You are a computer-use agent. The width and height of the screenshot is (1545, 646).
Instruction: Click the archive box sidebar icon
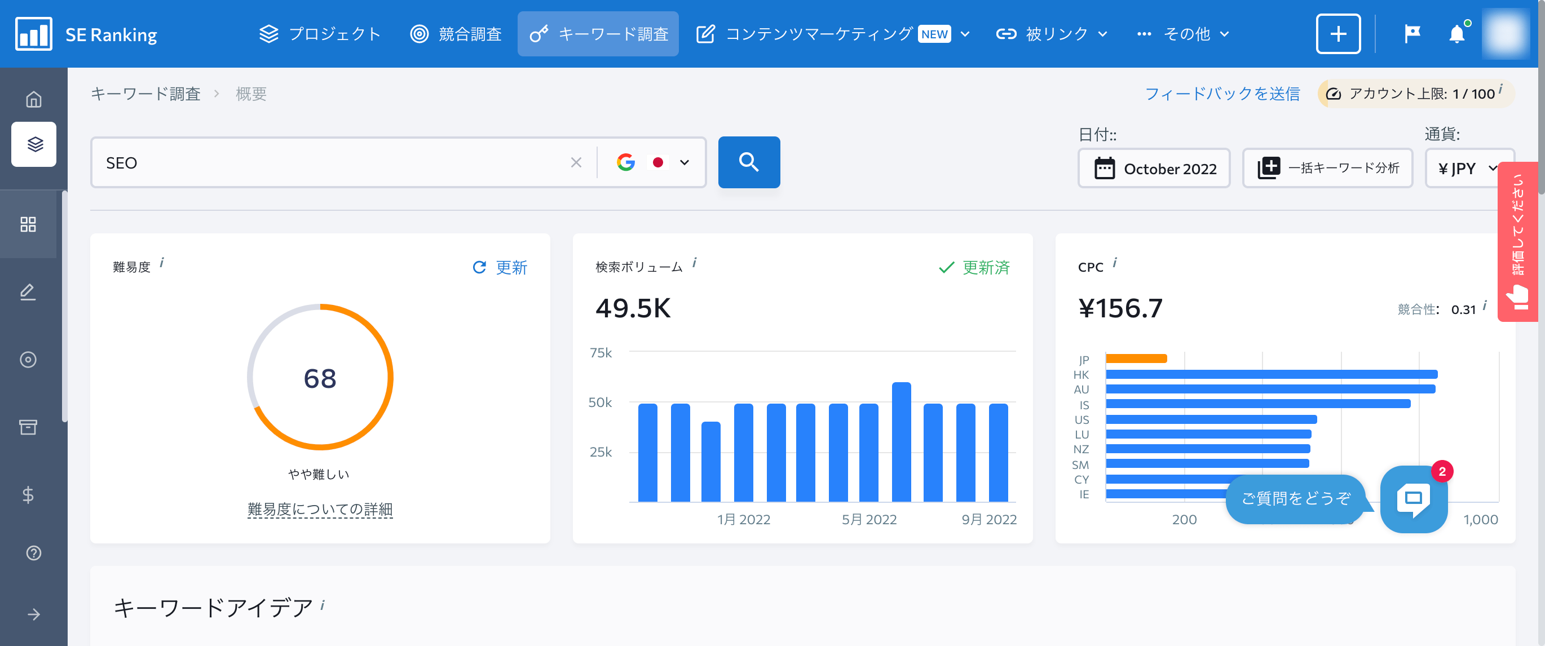28,427
